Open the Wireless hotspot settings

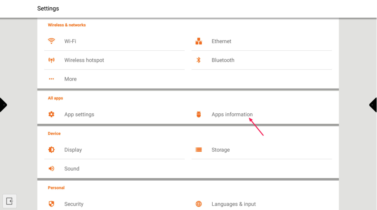click(x=84, y=60)
